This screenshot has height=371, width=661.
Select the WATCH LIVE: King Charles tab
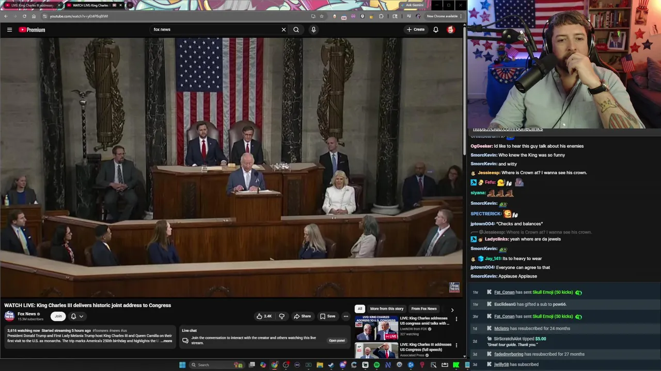(x=90, y=5)
